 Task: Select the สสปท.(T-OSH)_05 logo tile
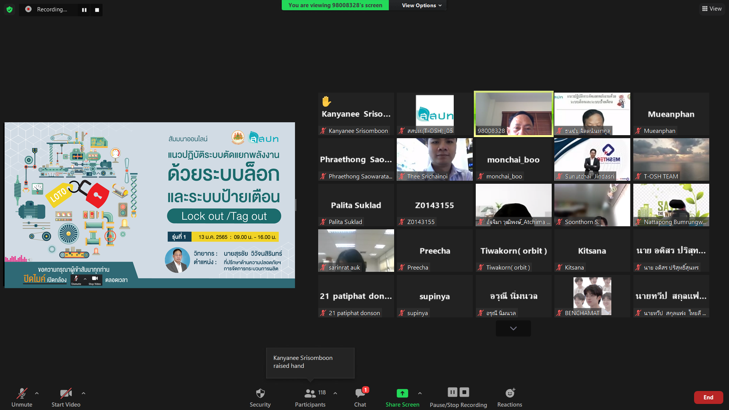435,114
